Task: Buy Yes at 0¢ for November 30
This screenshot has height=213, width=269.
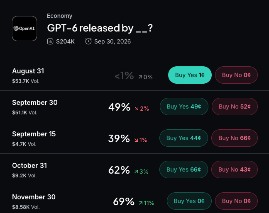Action: [x=189, y=201]
